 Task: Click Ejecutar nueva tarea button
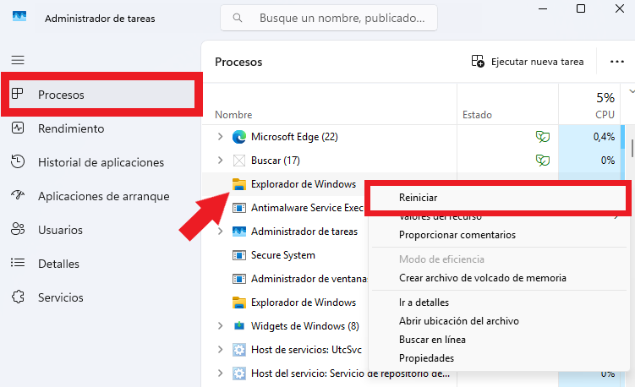tap(528, 62)
